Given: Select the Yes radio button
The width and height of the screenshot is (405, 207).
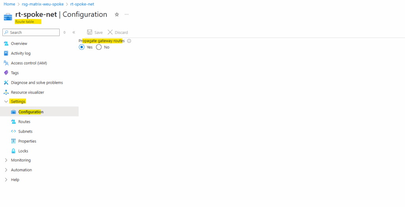Looking at the screenshot, I should click(81, 47).
